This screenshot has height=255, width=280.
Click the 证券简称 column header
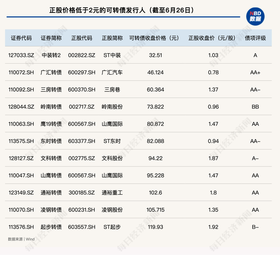click(51, 38)
